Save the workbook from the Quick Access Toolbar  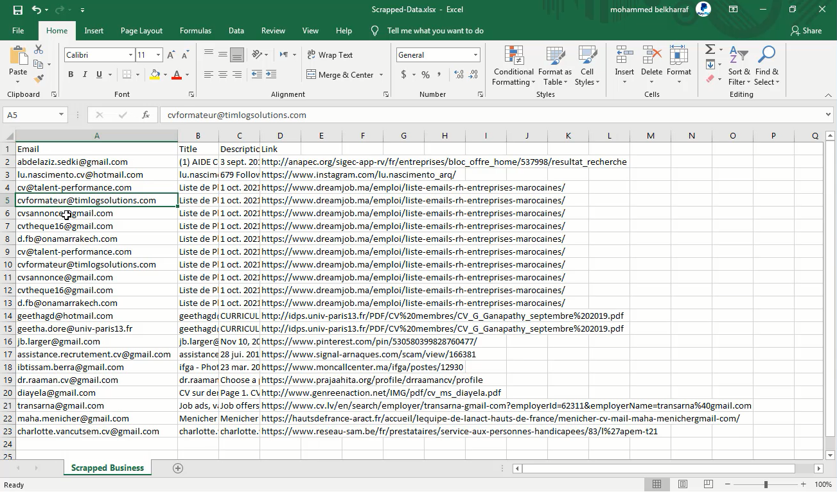click(17, 10)
